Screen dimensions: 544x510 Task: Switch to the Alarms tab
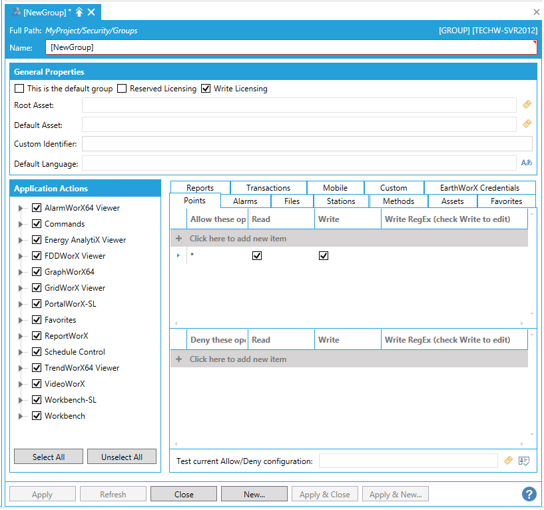(244, 201)
